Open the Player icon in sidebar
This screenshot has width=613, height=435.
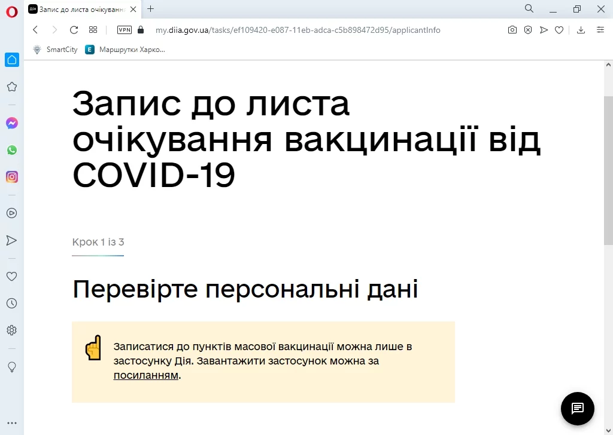(12, 213)
